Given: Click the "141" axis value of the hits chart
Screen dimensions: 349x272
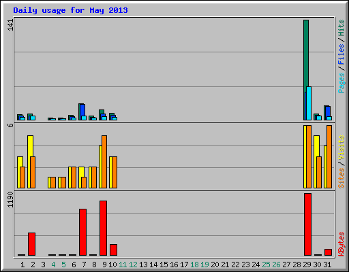Looking at the screenshot, I should (10, 25).
